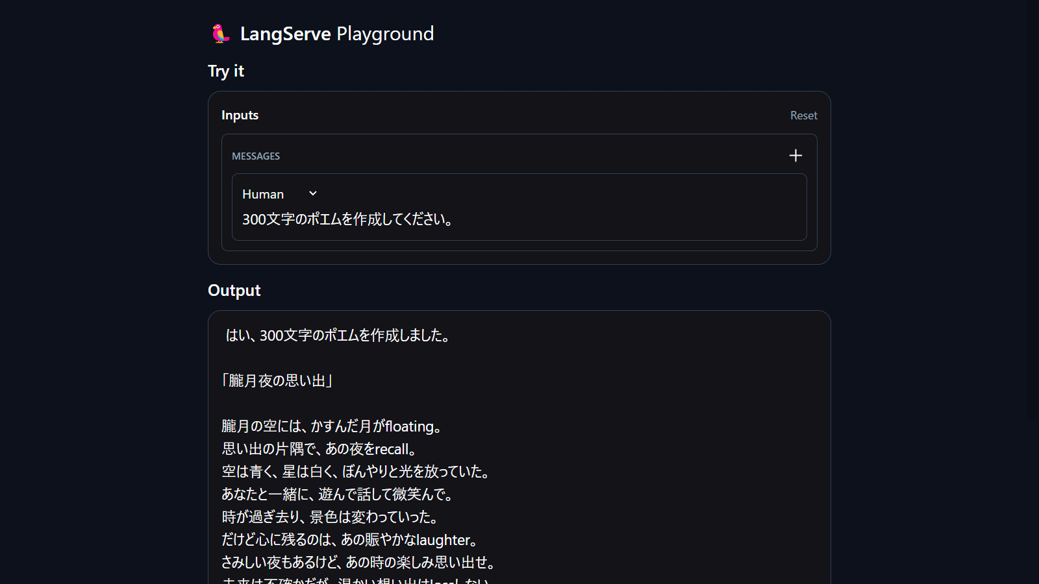Switch focus to the Output section
The image size is (1039, 584).
pos(234,290)
